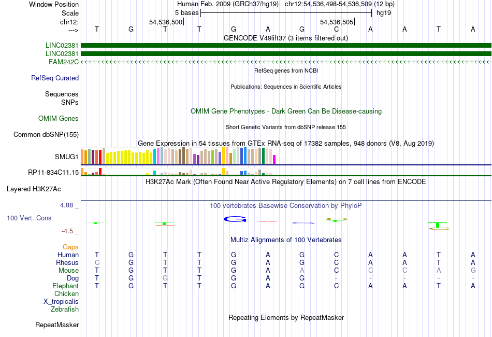Click the Scale track label

[70, 13]
